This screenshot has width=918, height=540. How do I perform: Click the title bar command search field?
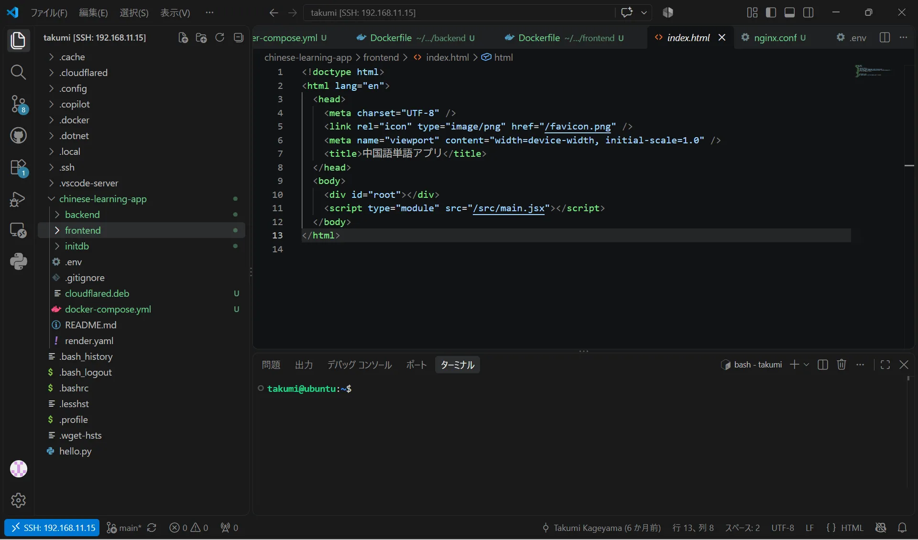click(x=459, y=12)
